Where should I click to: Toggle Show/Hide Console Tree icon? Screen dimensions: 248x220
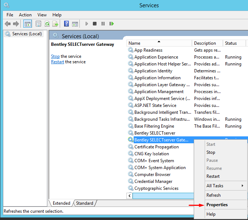point(28,24)
